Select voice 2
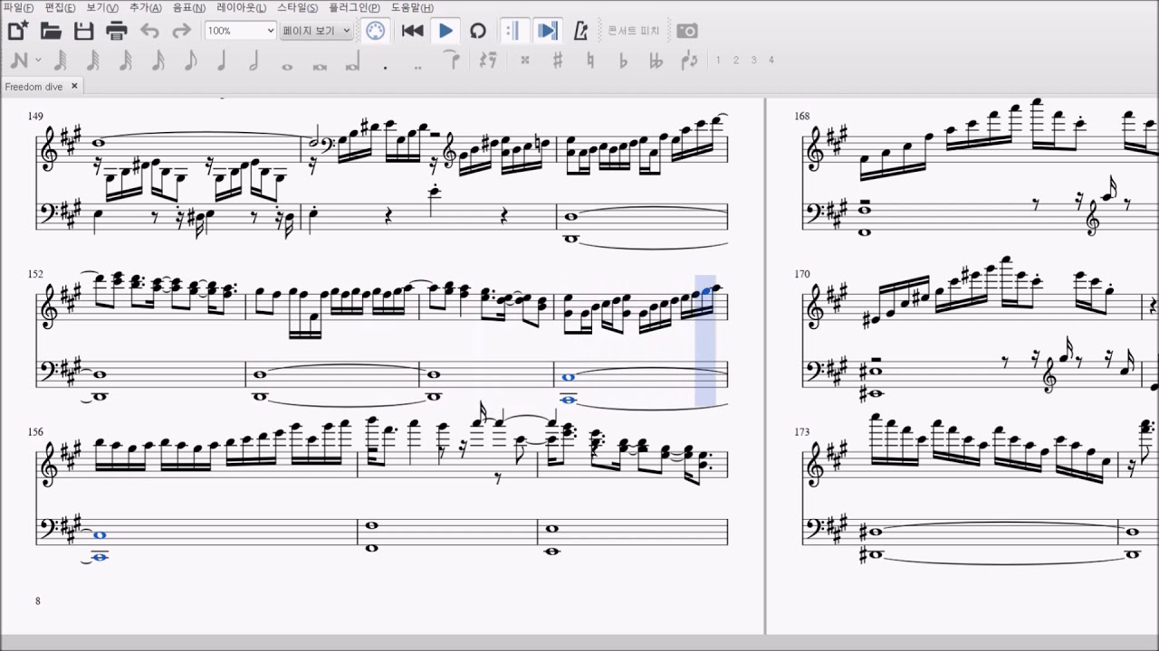 (736, 61)
